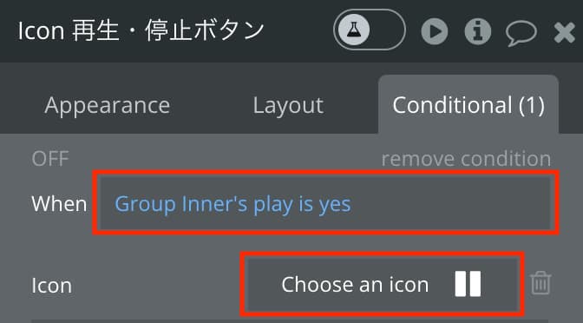Viewport: 583px width, 323px height.
Task: Click the play video tutorial icon
Action: click(x=435, y=31)
